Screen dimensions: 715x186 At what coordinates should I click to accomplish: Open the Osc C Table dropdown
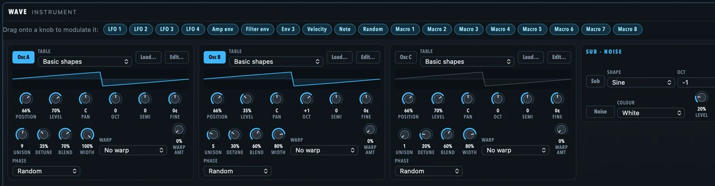467,62
